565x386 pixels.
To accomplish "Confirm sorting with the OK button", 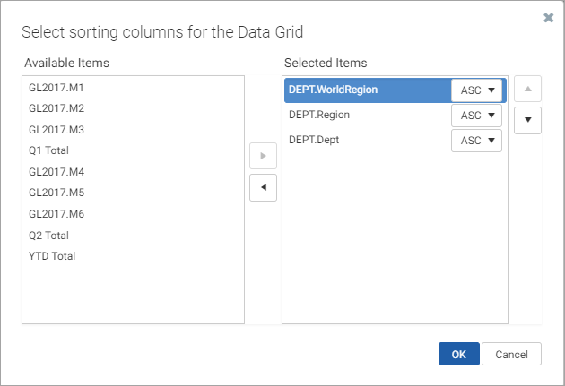I will coord(458,354).
